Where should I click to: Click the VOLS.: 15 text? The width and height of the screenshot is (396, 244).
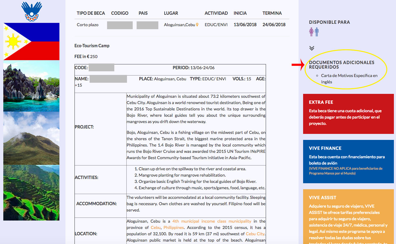[242, 79]
